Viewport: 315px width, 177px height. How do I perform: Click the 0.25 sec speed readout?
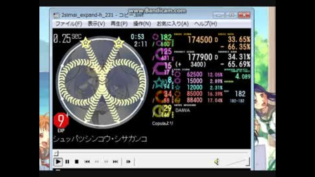[x=67, y=38]
